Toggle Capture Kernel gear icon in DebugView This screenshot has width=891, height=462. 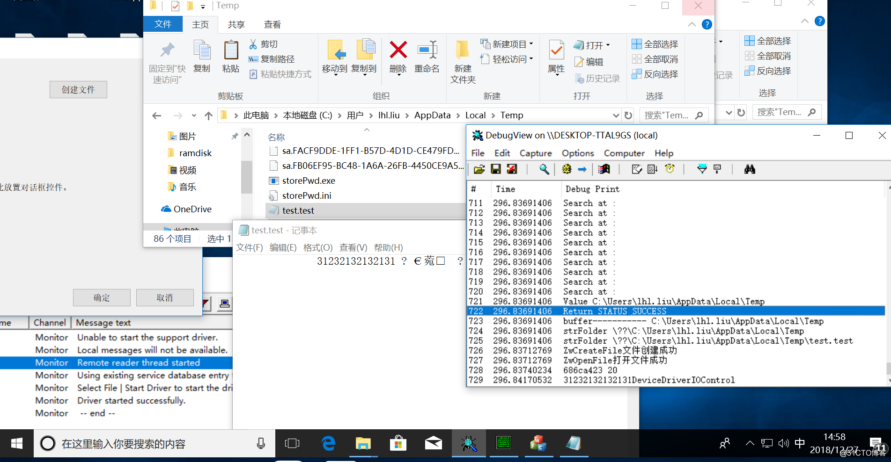[x=567, y=169]
